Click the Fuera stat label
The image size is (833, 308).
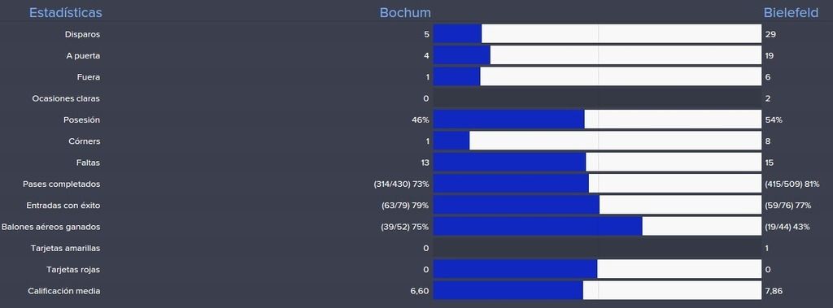(89, 77)
